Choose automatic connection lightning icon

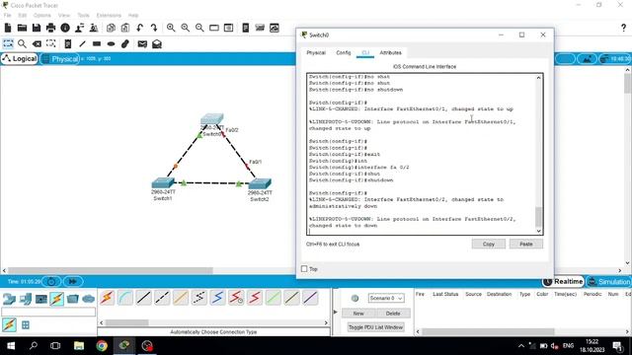(x=107, y=298)
